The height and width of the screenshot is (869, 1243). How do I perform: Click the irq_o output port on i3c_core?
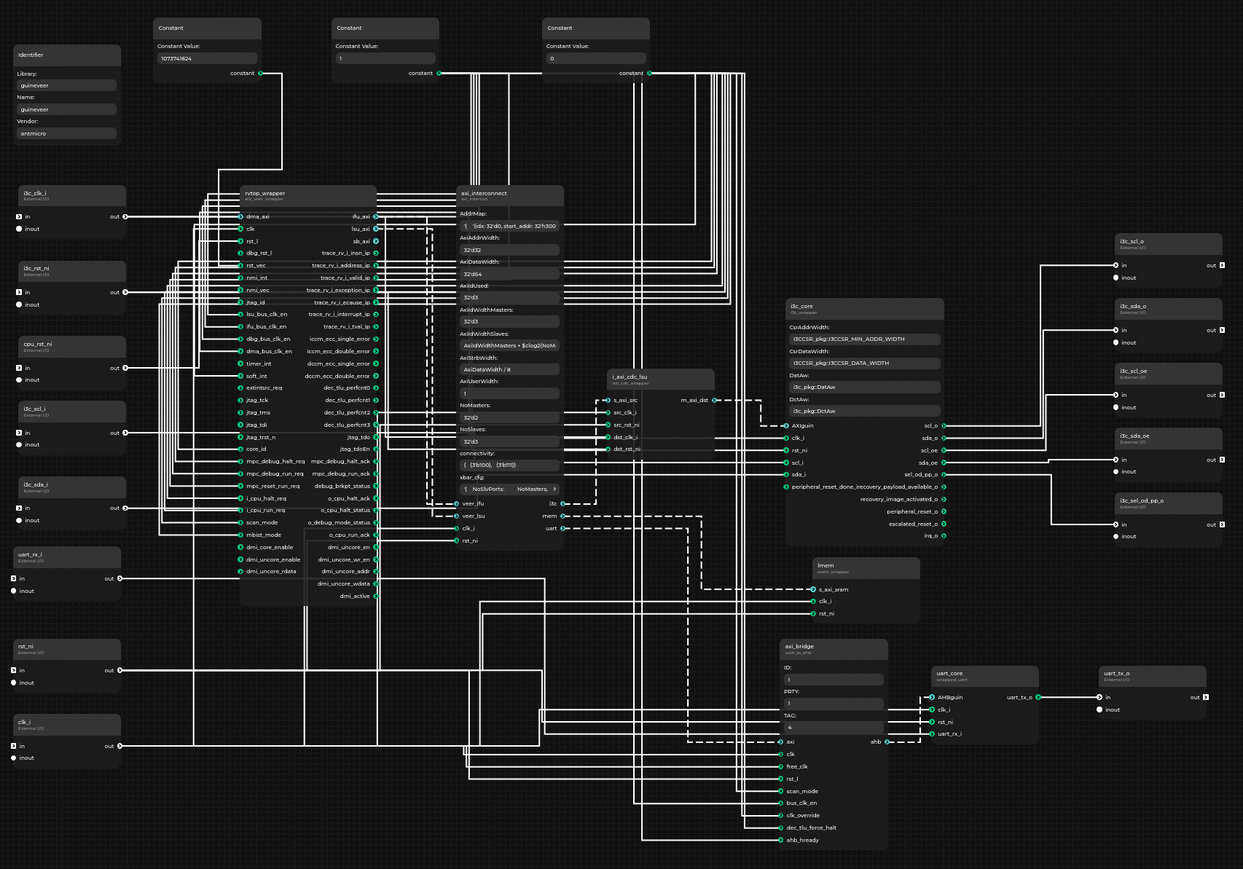point(944,535)
